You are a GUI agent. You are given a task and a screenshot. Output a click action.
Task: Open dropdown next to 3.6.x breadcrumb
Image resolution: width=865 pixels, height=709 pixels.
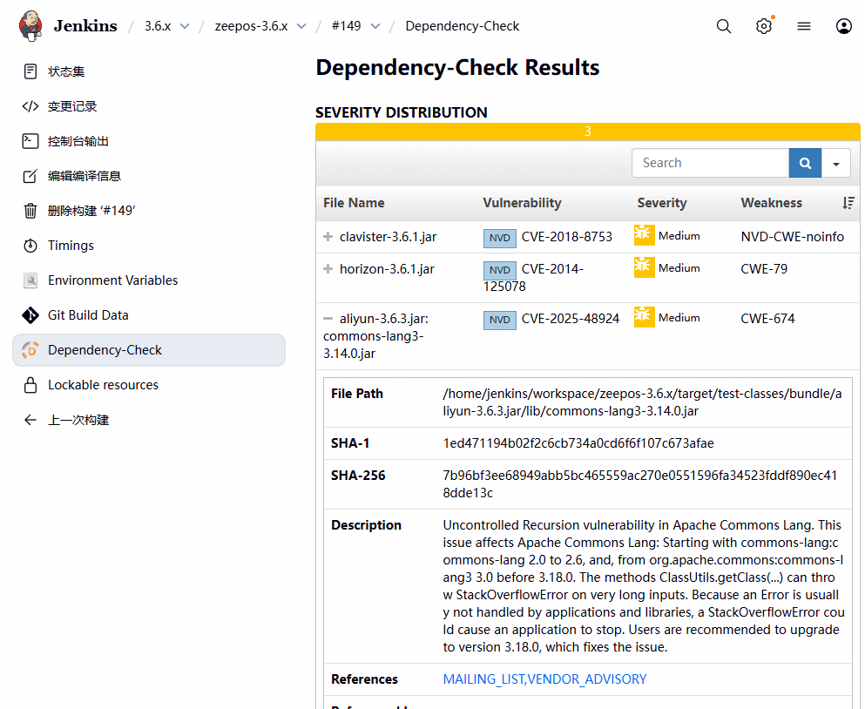pos(185,26)
